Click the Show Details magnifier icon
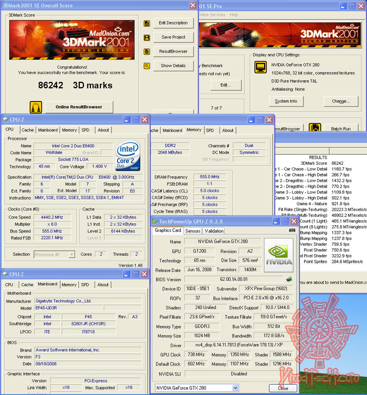This screenshot has height=395, width=367. click(147, 65)
